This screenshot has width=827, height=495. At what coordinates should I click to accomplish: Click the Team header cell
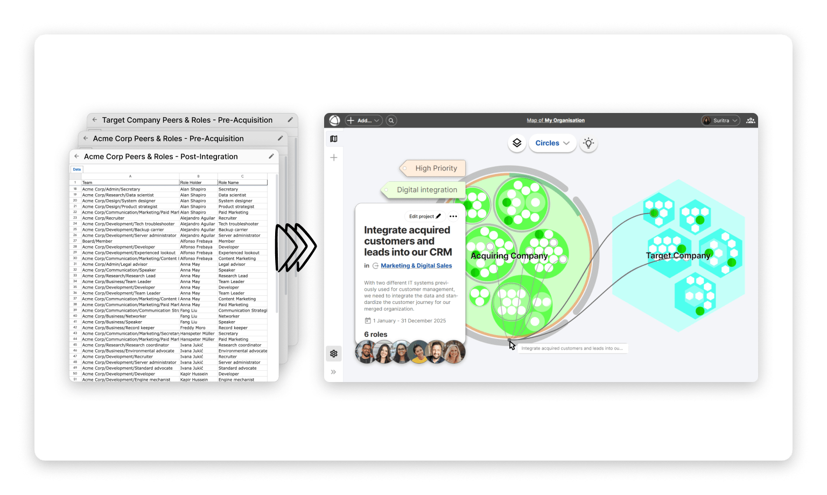(130, 182)
